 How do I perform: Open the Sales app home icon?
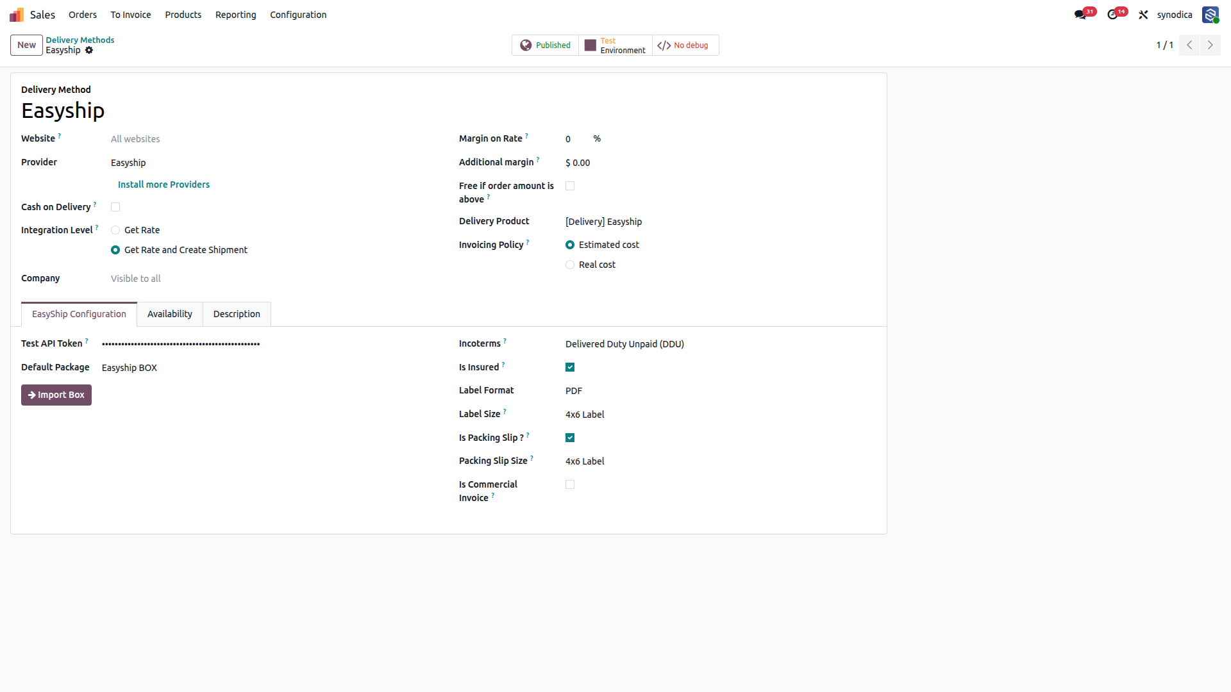(x=17, y=15)
